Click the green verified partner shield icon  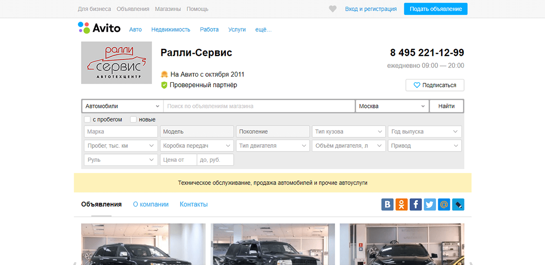(164, 85)
